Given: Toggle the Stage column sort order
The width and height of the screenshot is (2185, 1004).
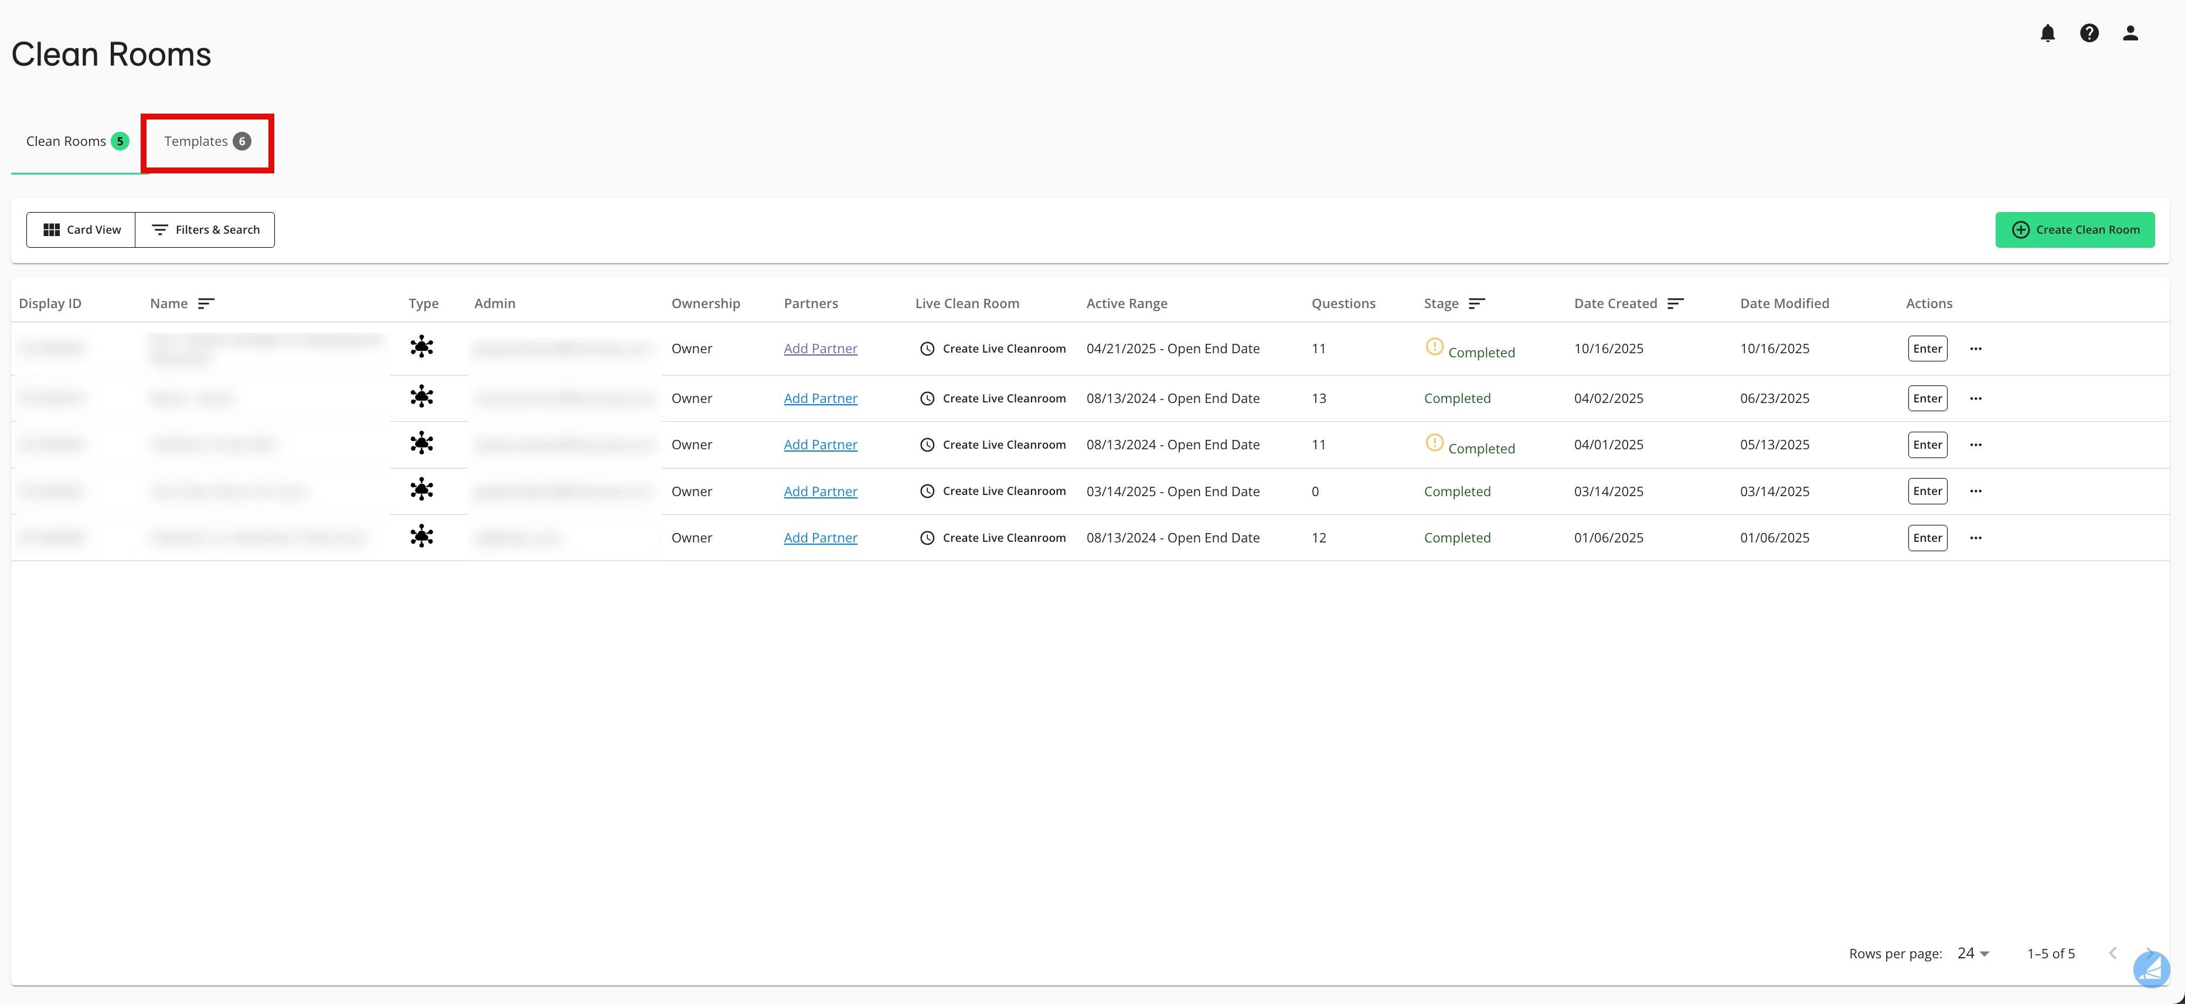Looking at the screenshot, I should [1478, 303].
